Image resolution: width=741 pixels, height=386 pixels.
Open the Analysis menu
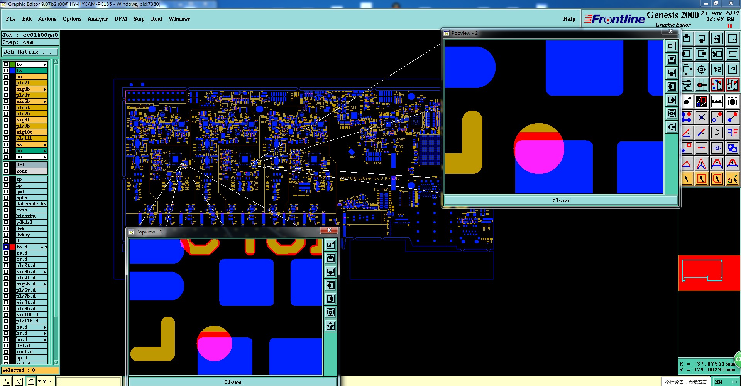pyautogui.click(x=98, y=19)
